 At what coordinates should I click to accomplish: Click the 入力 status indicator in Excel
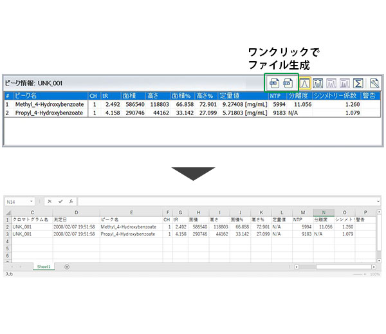pyautogui.click(x=9, y=274)
